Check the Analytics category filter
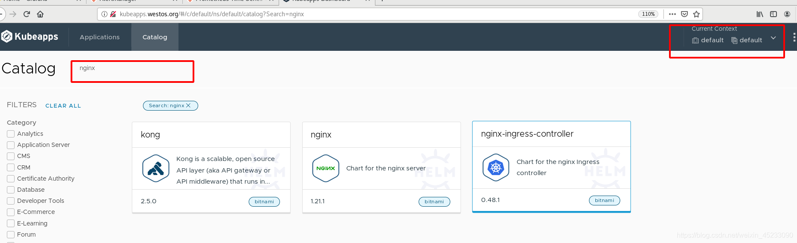 (11, 134)
